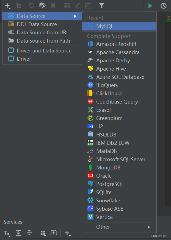Click the Refresh icon in database toolbar
This screenshot has width=171, height=240.
(x=32, y=6)
